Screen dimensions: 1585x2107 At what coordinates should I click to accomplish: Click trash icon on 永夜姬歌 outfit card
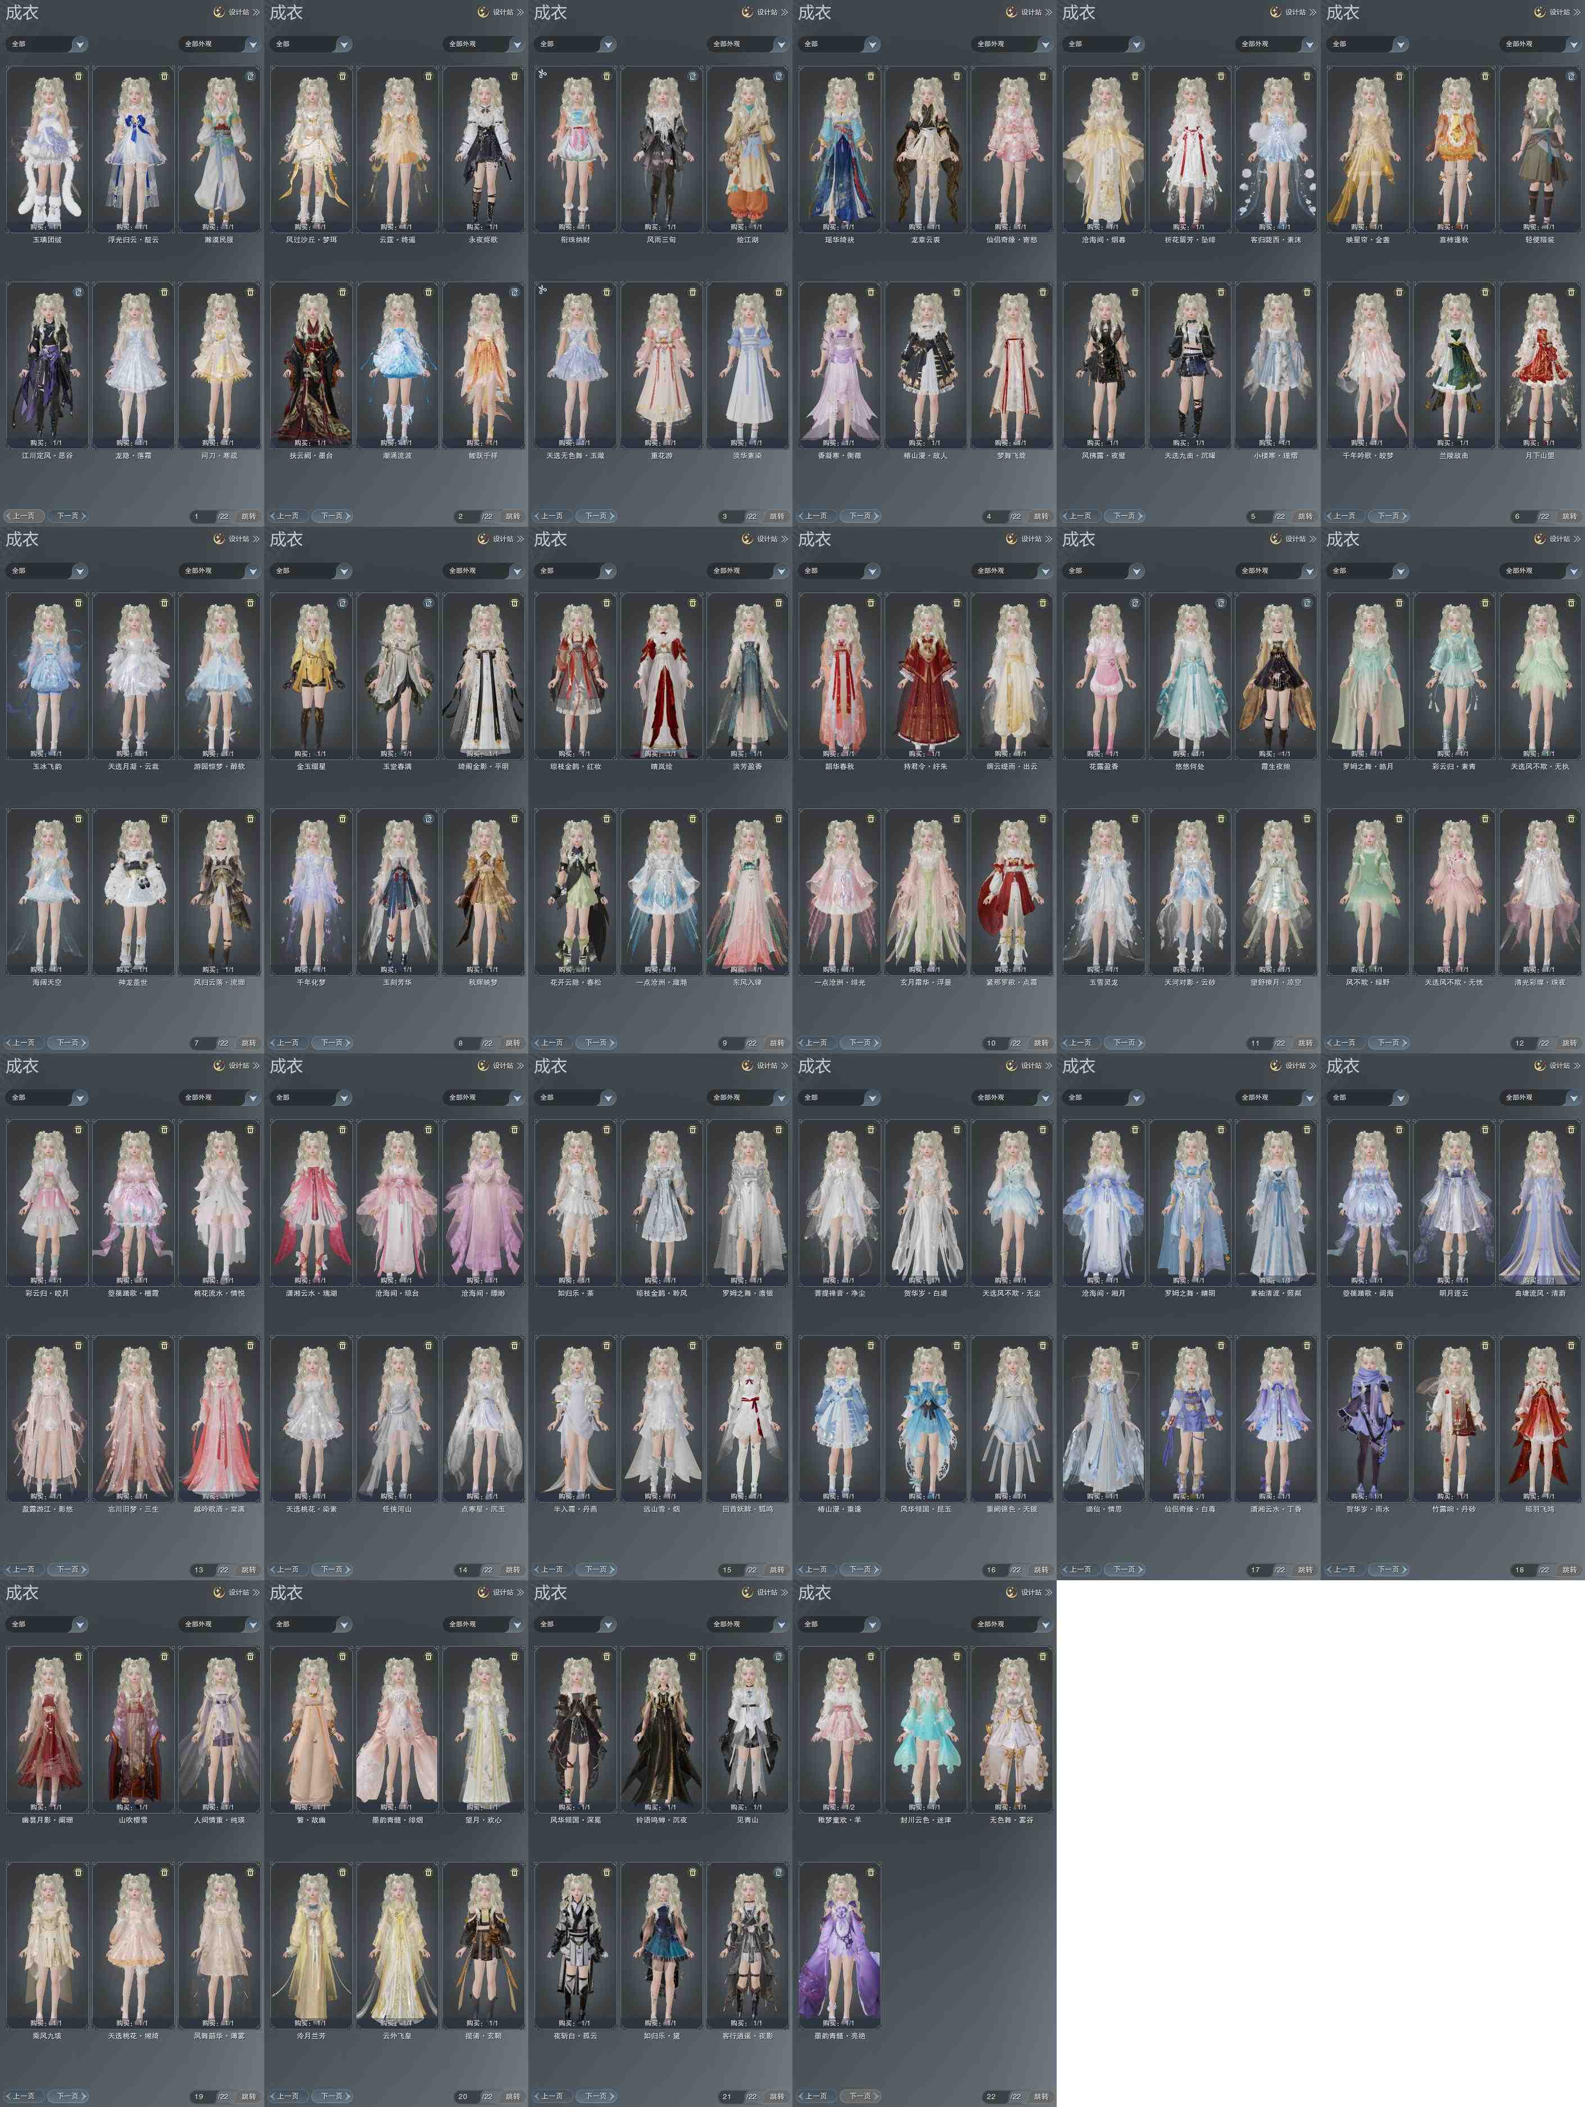pyautogui.click(x=514, y=76)
